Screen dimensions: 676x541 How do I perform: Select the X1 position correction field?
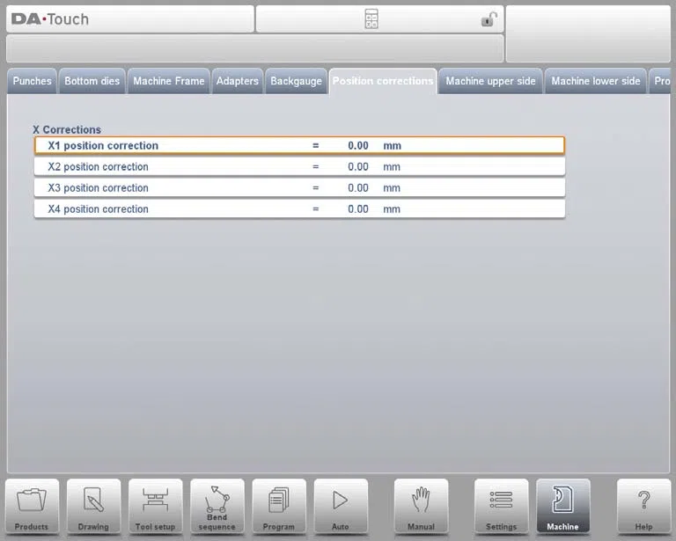[x=299, y=146]
